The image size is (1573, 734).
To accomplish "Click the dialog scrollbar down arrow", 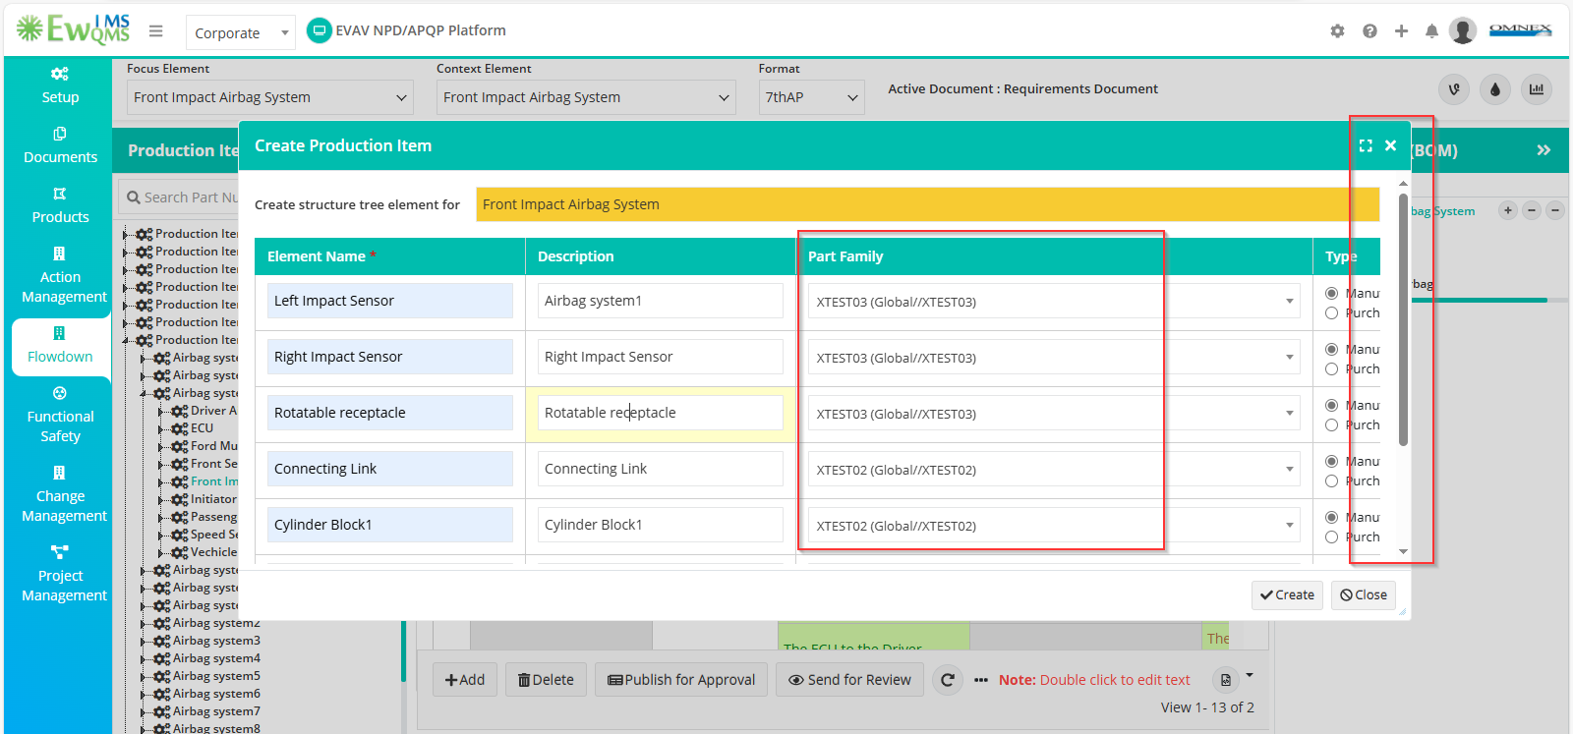I will coord(1403,551).
